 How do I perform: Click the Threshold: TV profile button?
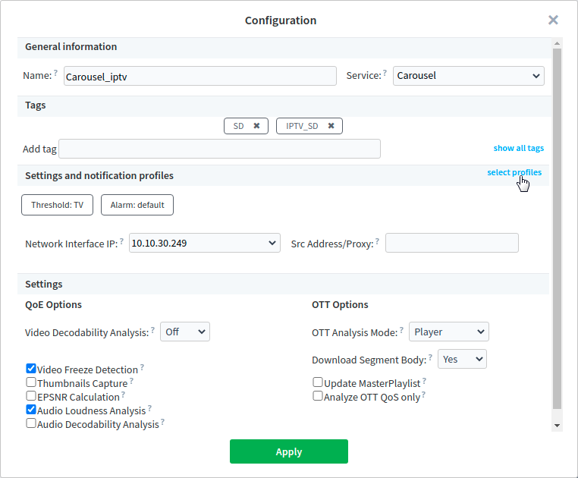[x=57, y=205]
